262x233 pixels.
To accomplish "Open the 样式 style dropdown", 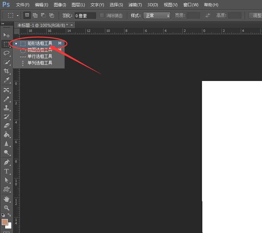I will (x=157, y=16).
